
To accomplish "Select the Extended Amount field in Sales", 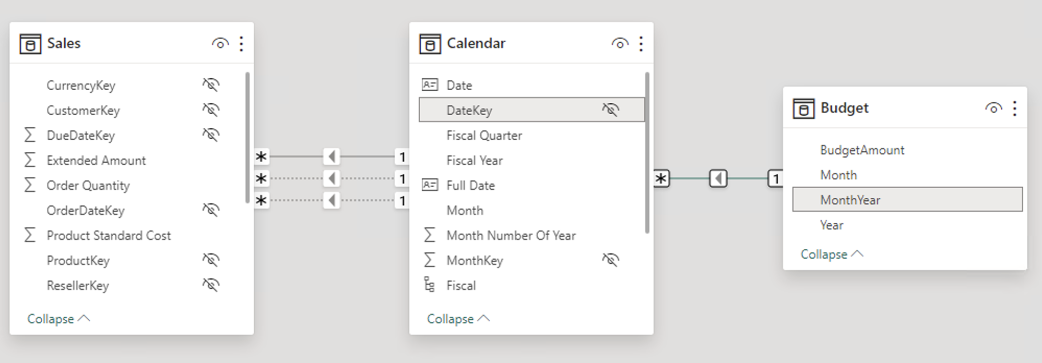I will 128,160.
